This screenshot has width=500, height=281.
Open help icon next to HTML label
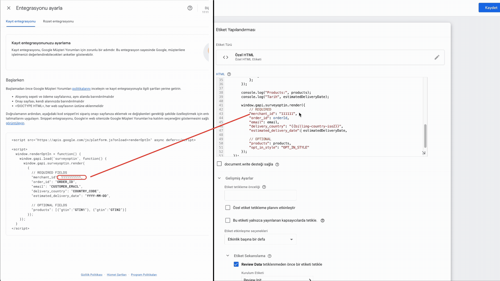pos(229,74)
